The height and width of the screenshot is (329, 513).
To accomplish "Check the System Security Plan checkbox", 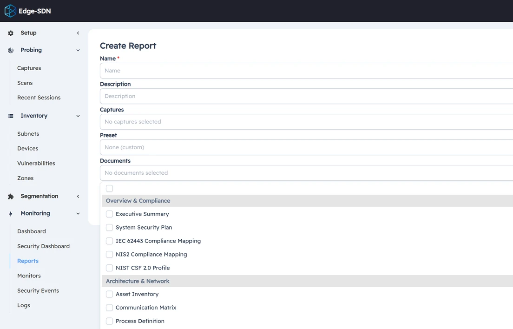I will pos(109,227).
